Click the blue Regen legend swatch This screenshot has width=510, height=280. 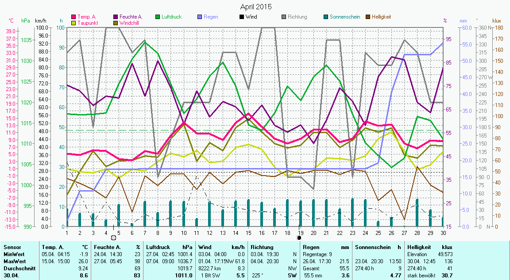[x=200, y=17]
